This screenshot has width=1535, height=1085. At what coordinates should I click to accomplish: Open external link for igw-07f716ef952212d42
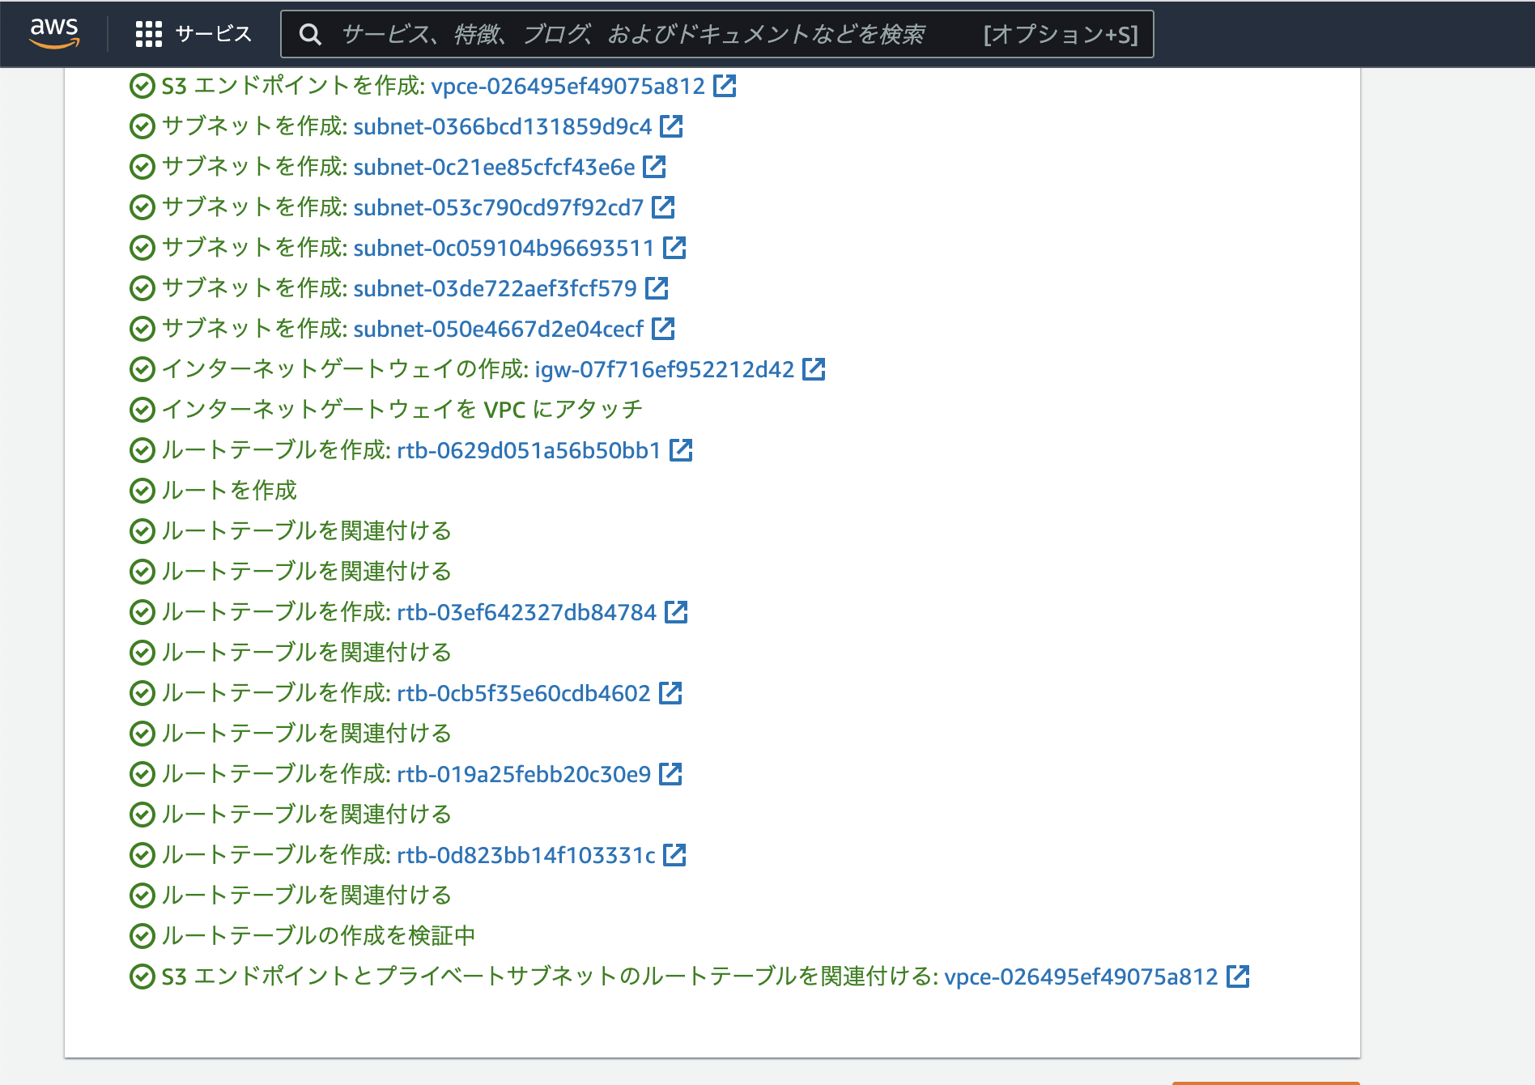[815, 369]
